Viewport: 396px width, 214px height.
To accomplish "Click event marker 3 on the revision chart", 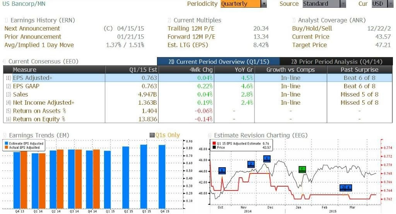I will 343,188.
